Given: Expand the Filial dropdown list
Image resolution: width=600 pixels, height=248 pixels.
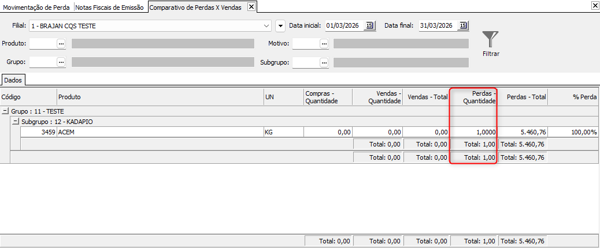Looking at the screenshot, I should pos(266,26).
